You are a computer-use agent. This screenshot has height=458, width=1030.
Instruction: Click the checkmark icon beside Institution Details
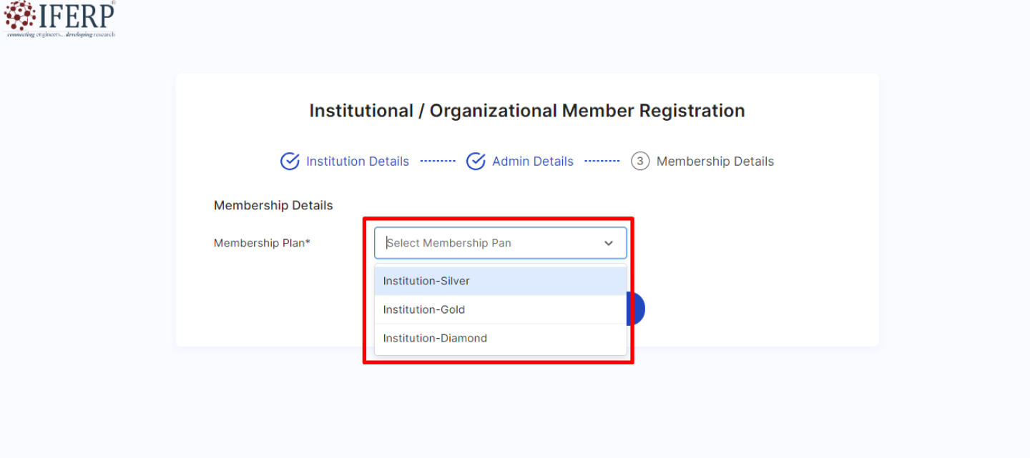click(x=290, y=161)
